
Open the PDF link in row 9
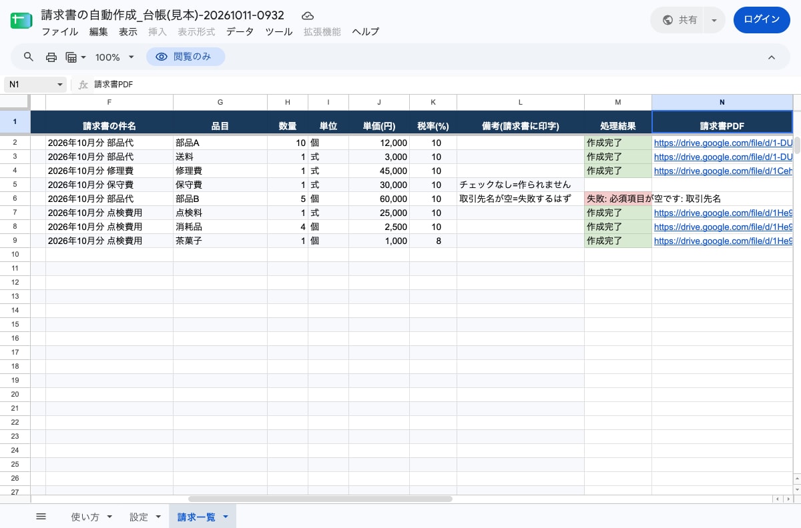tap(723, 241)
